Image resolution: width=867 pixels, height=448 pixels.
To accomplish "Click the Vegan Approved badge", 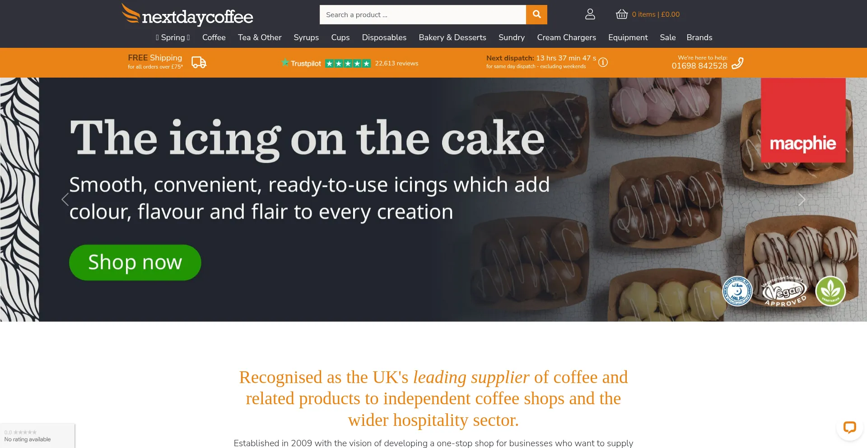I will pos(784,291).
